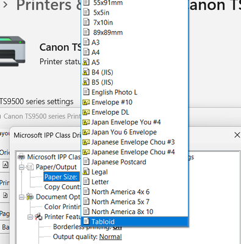
Task: Click Microsoft IPP Class printer root icon
Action: (21, 157)
